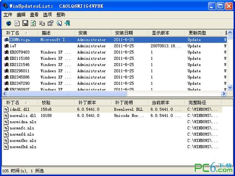Select the ie7 update name

[13, 46]
